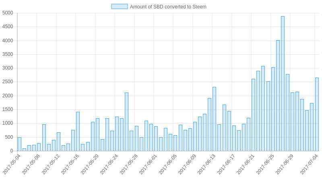This screenshot has height=181, width=322.
Task: Click the 2017-05-08 x-axis date label
Action: point(31,165)
